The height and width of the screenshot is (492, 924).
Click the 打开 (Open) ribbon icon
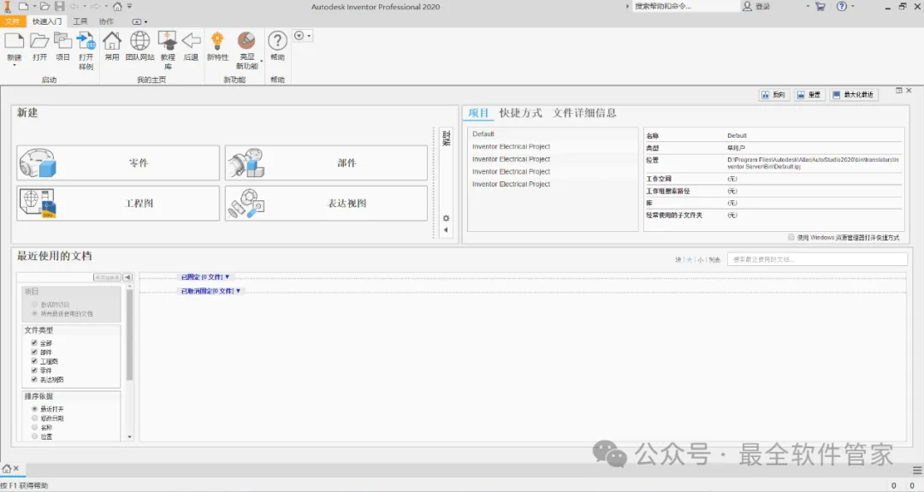(x=39, y=41)
